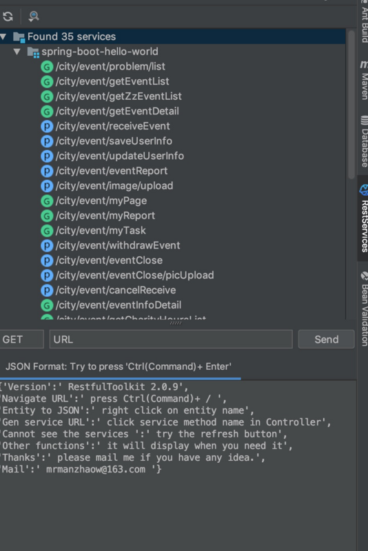Click the services list vertical scrollbar
Viewport: 368px width, 551px height.
[x=351, y=105]
